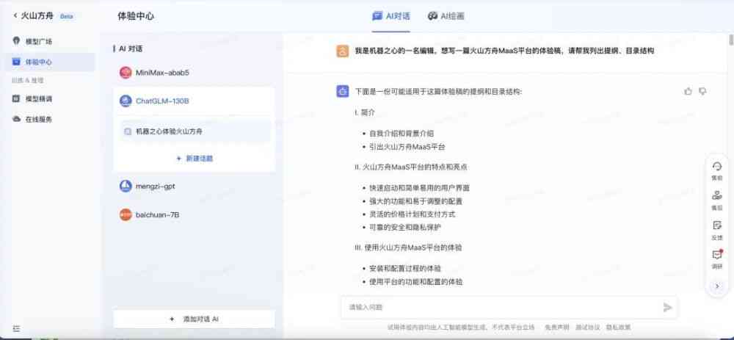Open the 隐私政策 link
Image resolution: width=734 pixels, height=340 pixels.
[618, 327]
